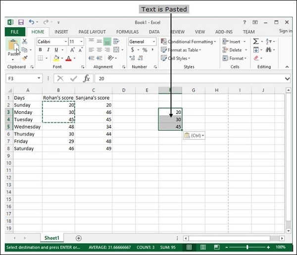Click the Cut scissors icon
Screen dimensions: 297x255
tap(25, 42)
